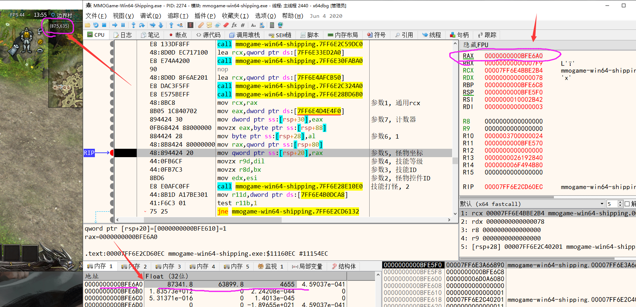Click the character portrait in game window
Screen dimensions: 636x307
27,40
